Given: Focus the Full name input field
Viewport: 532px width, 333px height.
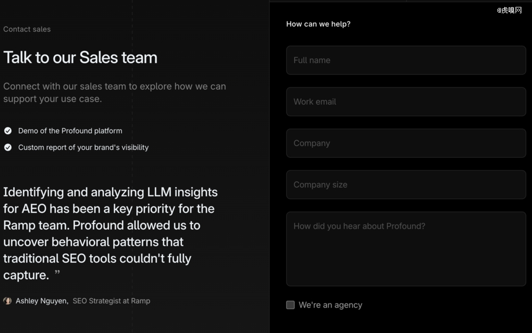Looking at the screenshot, I should [406, 61].
